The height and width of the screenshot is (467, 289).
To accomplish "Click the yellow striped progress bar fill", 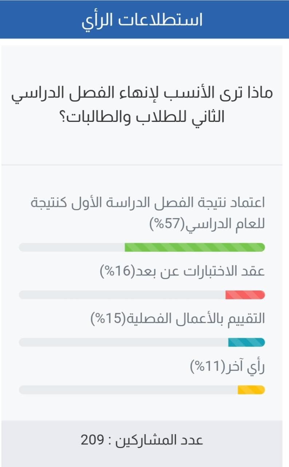I will click(251, 390).
